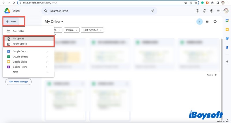Select Google Forms in New menu
This screenshot has width=231, height=123.
(28, 67)
